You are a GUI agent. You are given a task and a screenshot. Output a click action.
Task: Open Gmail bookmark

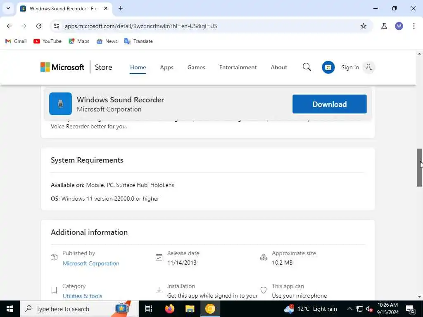click(16, 41)
